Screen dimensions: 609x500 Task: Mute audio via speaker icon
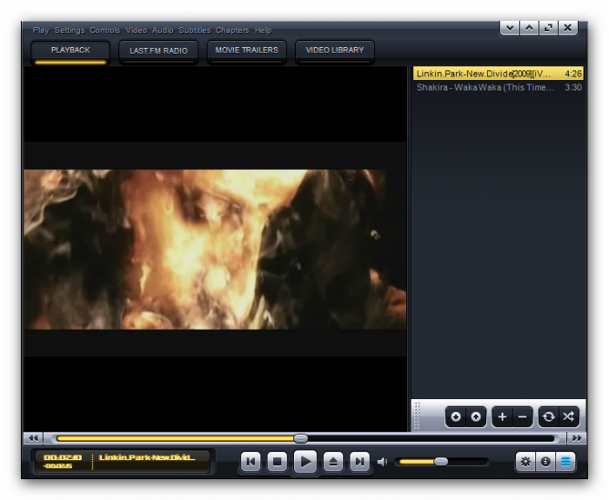point(382,462)
